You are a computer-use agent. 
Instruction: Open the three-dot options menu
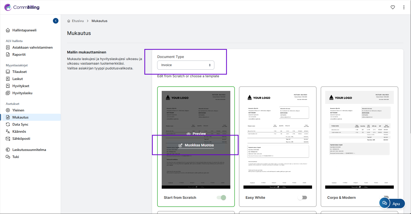pyautogui.click(x=404, y=7)
